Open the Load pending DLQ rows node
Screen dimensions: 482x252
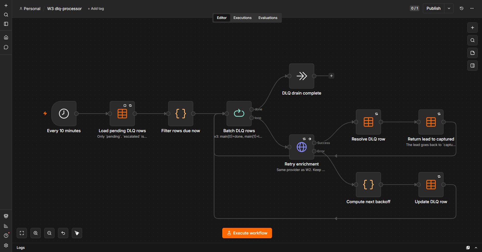[122, 114]
